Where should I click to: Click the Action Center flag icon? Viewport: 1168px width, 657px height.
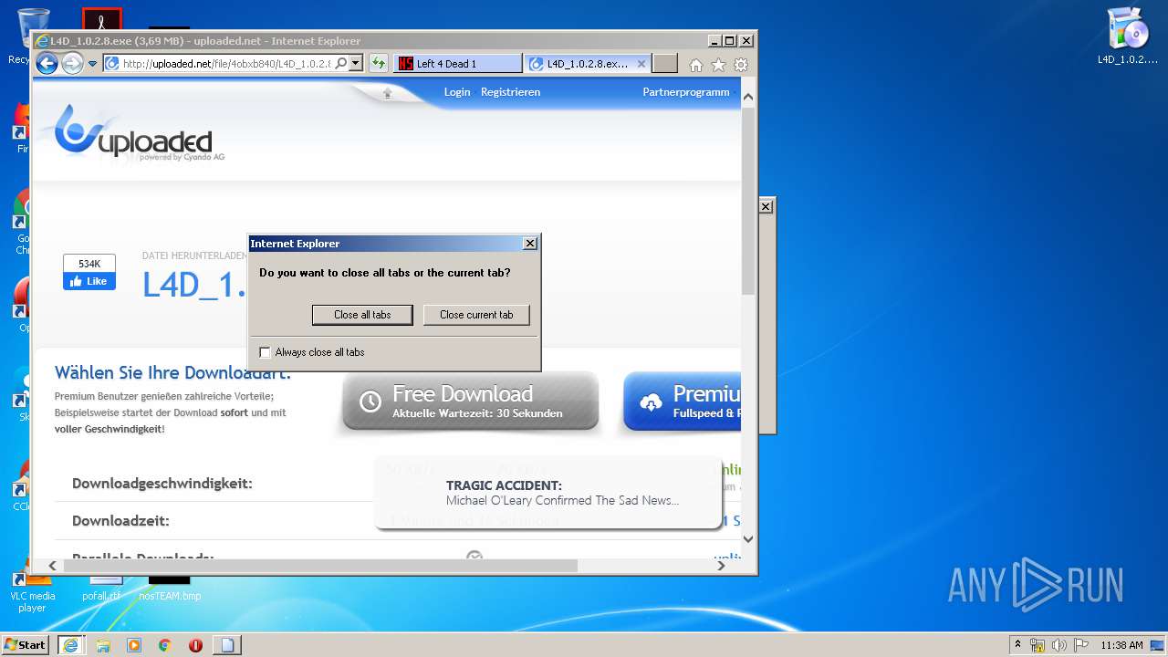point(1079,645)
